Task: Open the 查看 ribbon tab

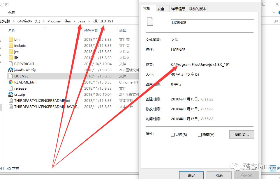Action: tap(11, 12)
